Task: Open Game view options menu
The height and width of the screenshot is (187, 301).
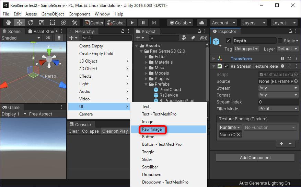Action: tap(62, 107)
